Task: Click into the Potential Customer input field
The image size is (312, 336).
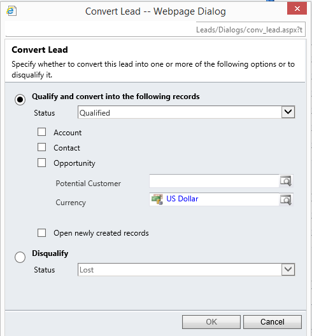Action: click(214, 181)
